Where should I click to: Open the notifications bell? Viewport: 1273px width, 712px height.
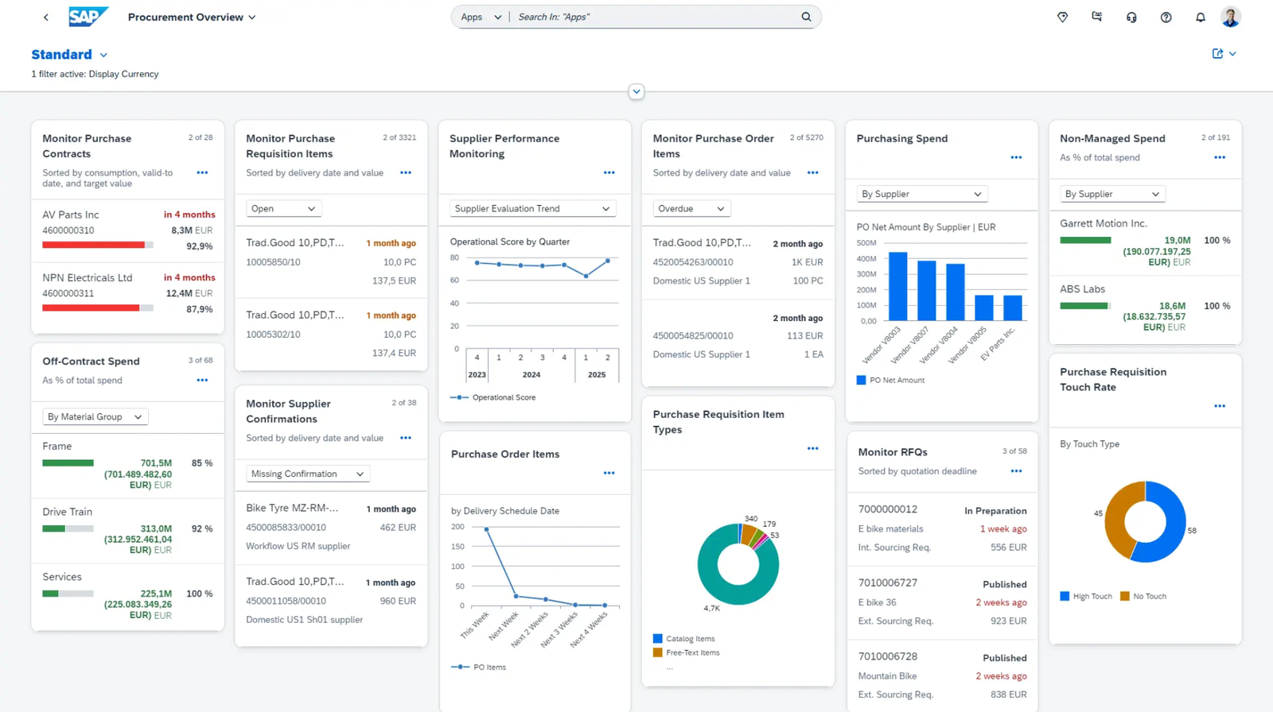point(1200,17)
